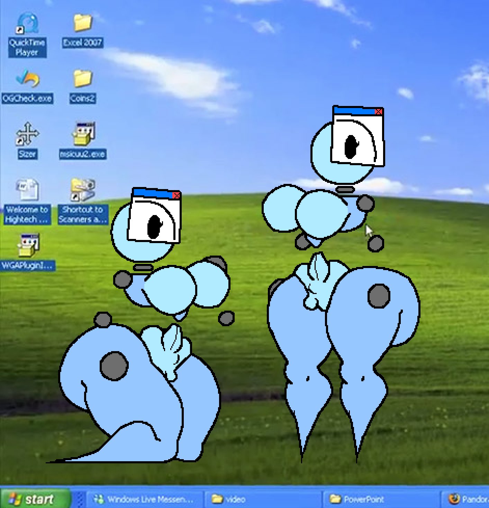Click the blue title bar on right character's head

tap(354, 110)
